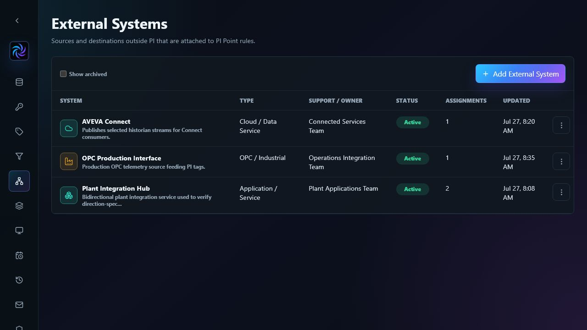The width and height of the screenshot is (587, 330).
Task: Open the AVEVA Connect system name
Action: (x=106, y=121)
